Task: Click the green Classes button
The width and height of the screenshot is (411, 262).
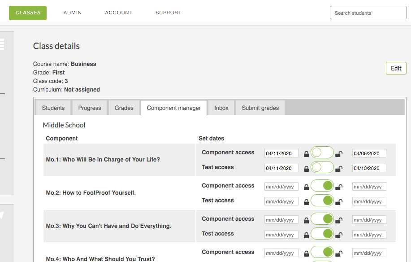Action: [x=28, y=13]
